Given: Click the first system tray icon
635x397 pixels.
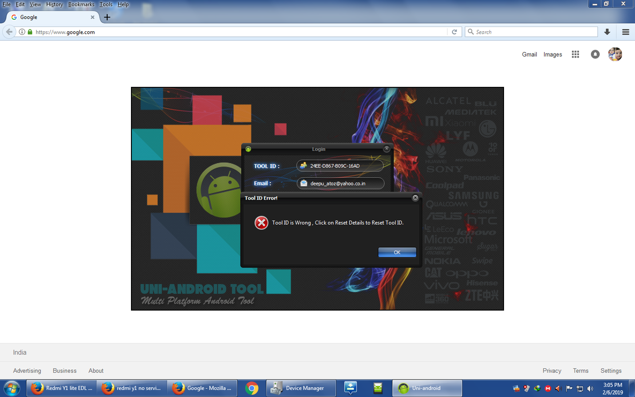Looking at the screenshot, I should pos(516,389).
